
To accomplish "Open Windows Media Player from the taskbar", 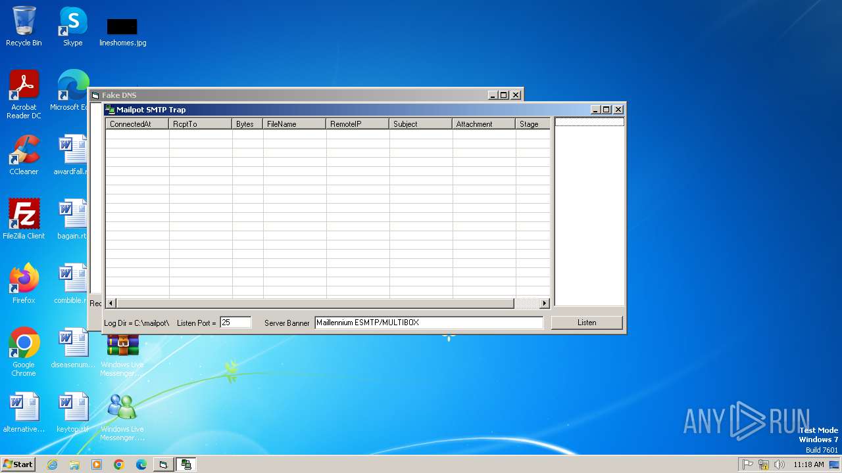I will click(97, 464).
